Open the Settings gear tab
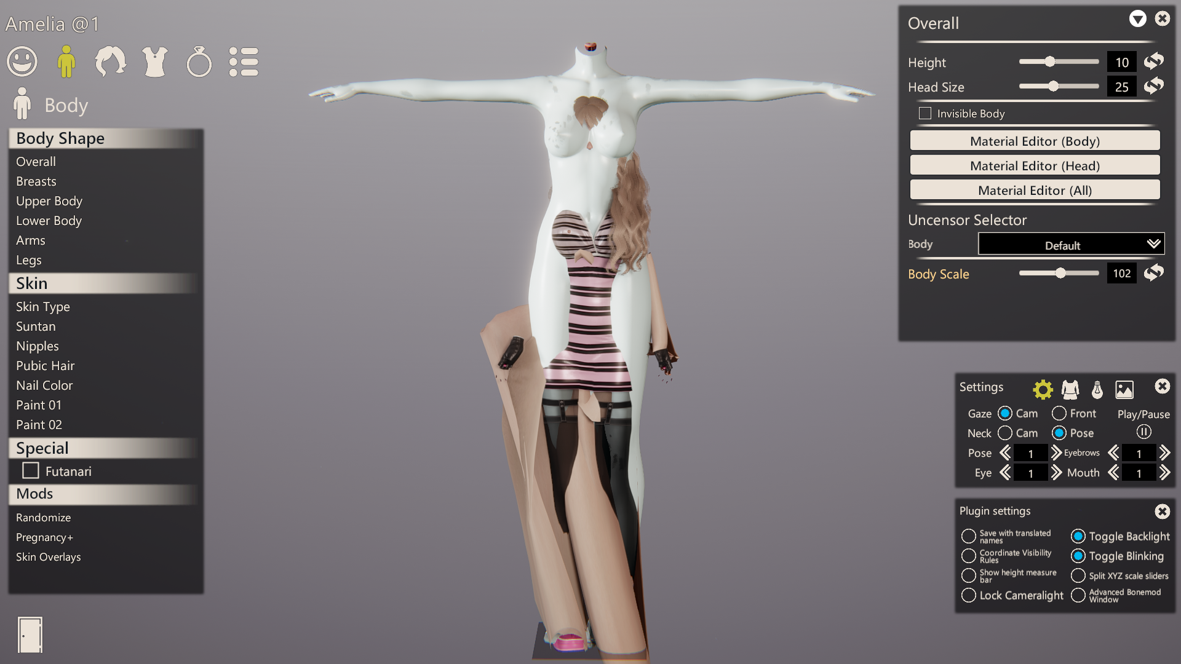Viewport: 1181px width, 664px height. 1043,389
